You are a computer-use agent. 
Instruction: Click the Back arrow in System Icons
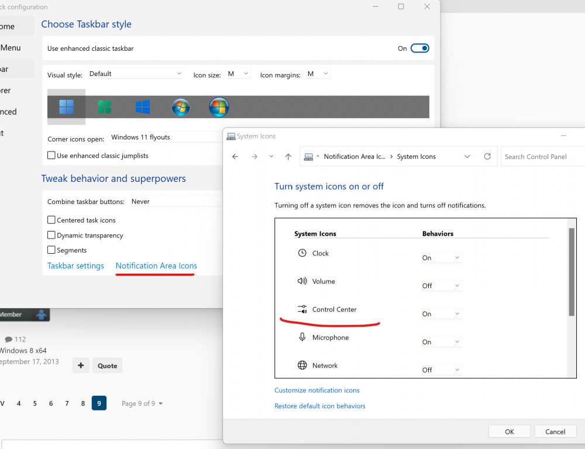[235, 157]
